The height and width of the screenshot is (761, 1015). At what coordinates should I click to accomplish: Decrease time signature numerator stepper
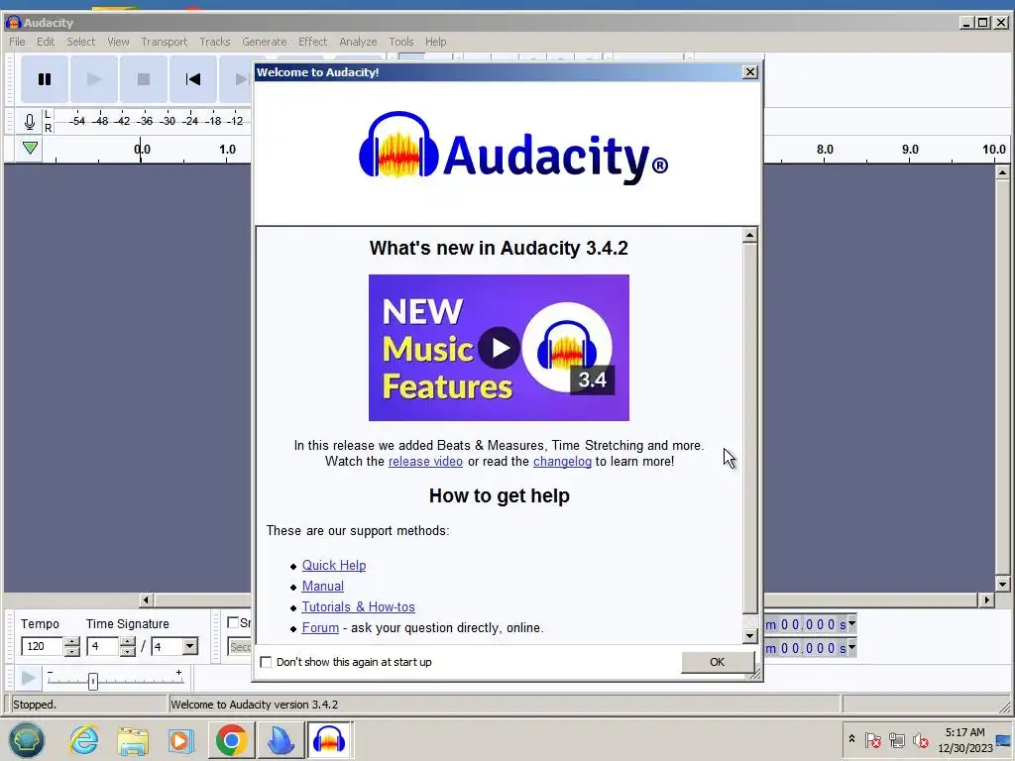pos(128,651)
